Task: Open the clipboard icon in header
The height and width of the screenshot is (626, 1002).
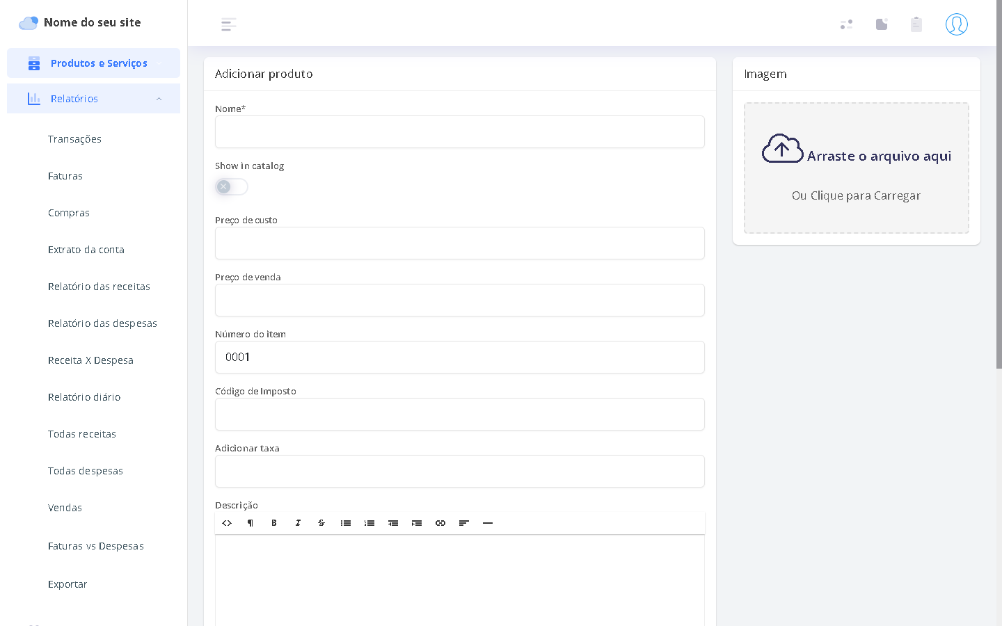Action: click(x=916, y=24)
